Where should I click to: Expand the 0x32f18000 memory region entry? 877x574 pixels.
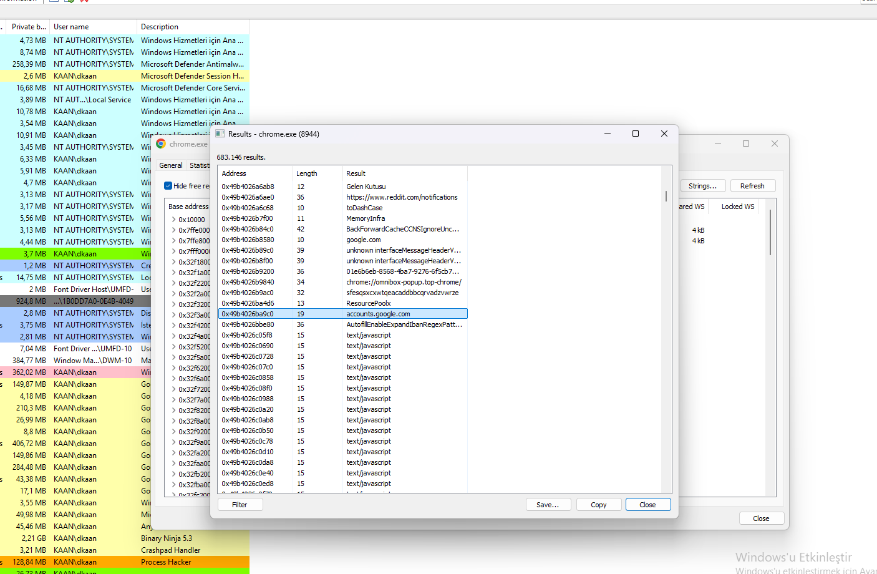[173, 262]
